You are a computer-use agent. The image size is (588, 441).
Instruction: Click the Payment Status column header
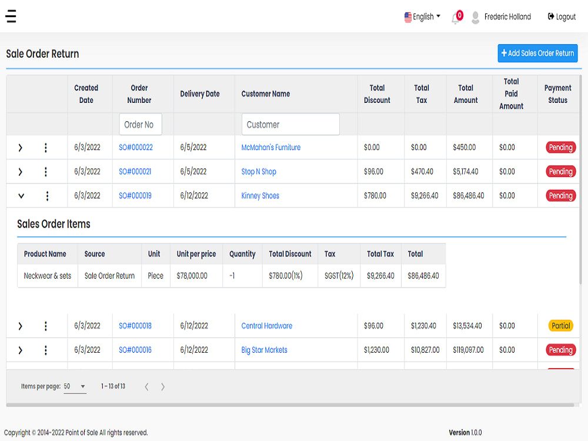(x=557, y=93)
